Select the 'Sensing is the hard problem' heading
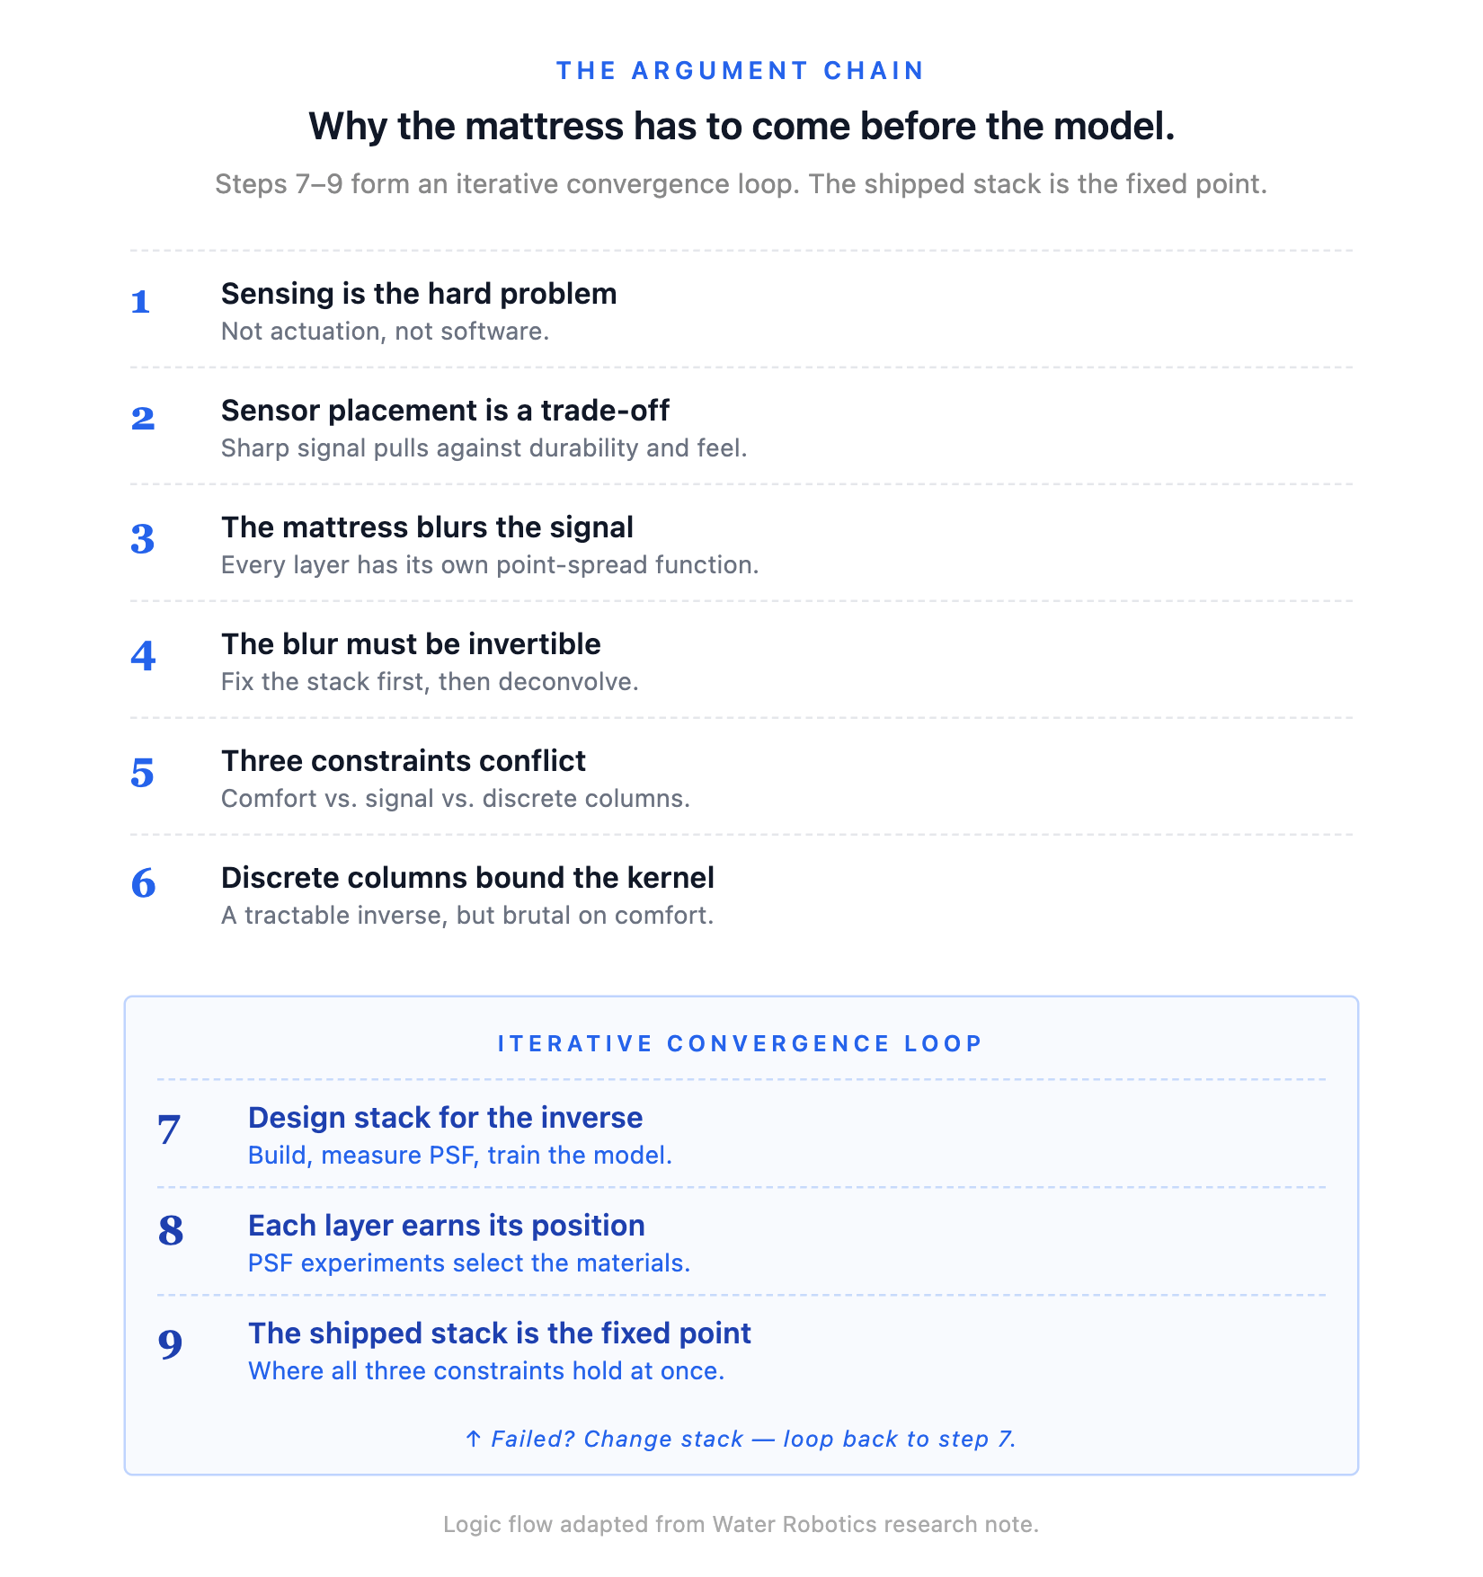1483x1577 pixels. coord(419,294)
